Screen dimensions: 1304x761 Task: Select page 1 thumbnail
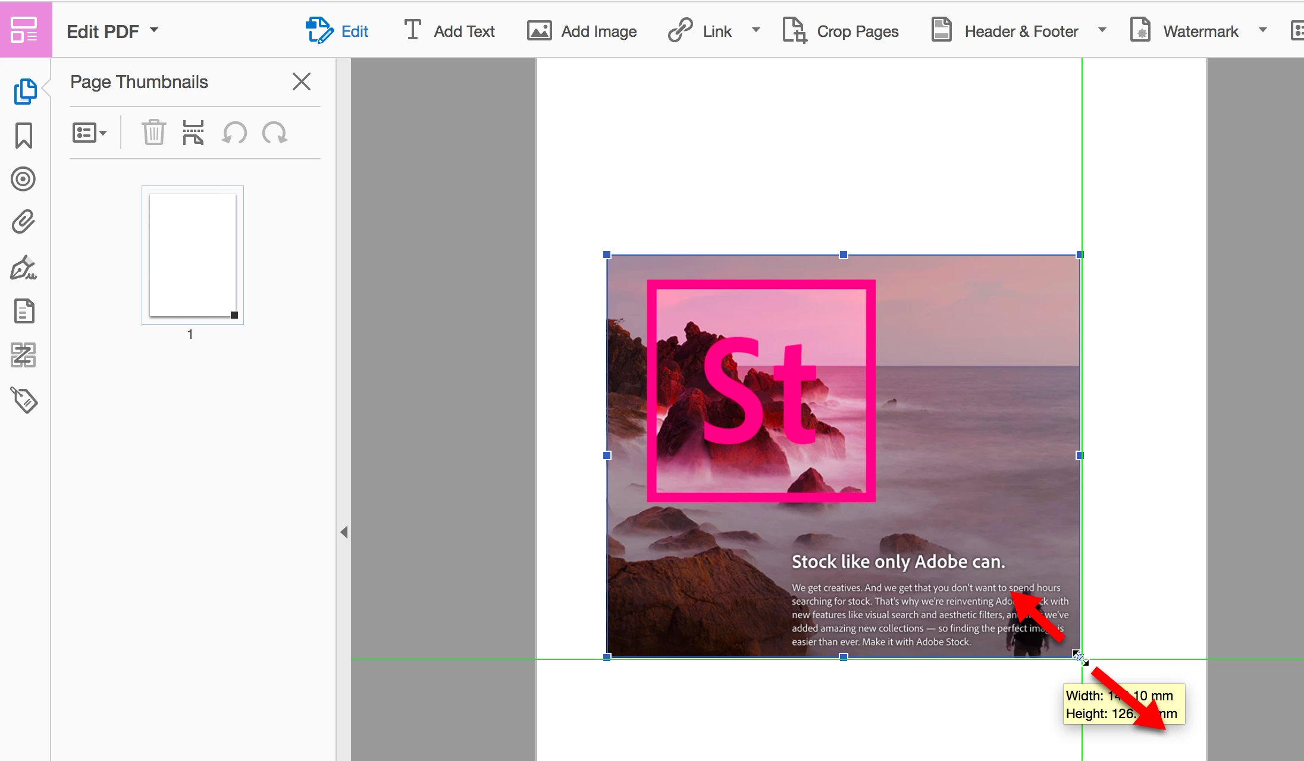coord(192,254)
